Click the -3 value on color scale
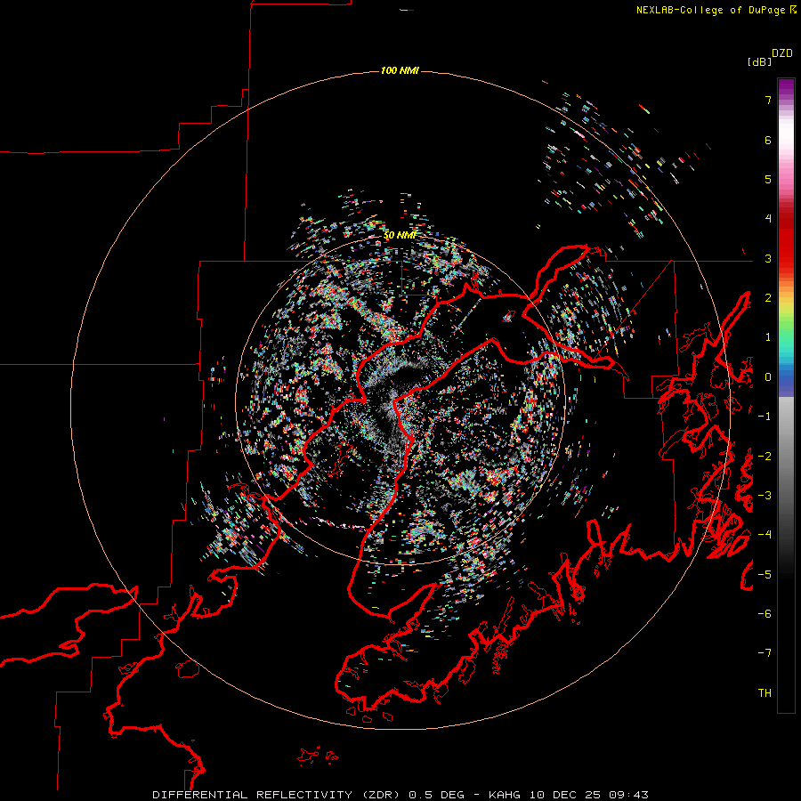This screenshot has height=801, width=801. 765,496
